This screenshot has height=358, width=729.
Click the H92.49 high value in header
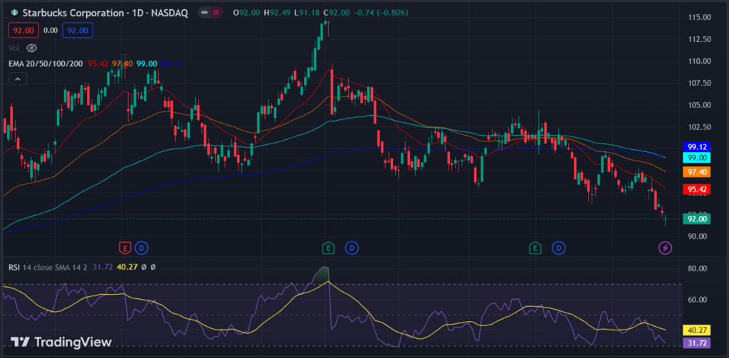pos(277,13)
